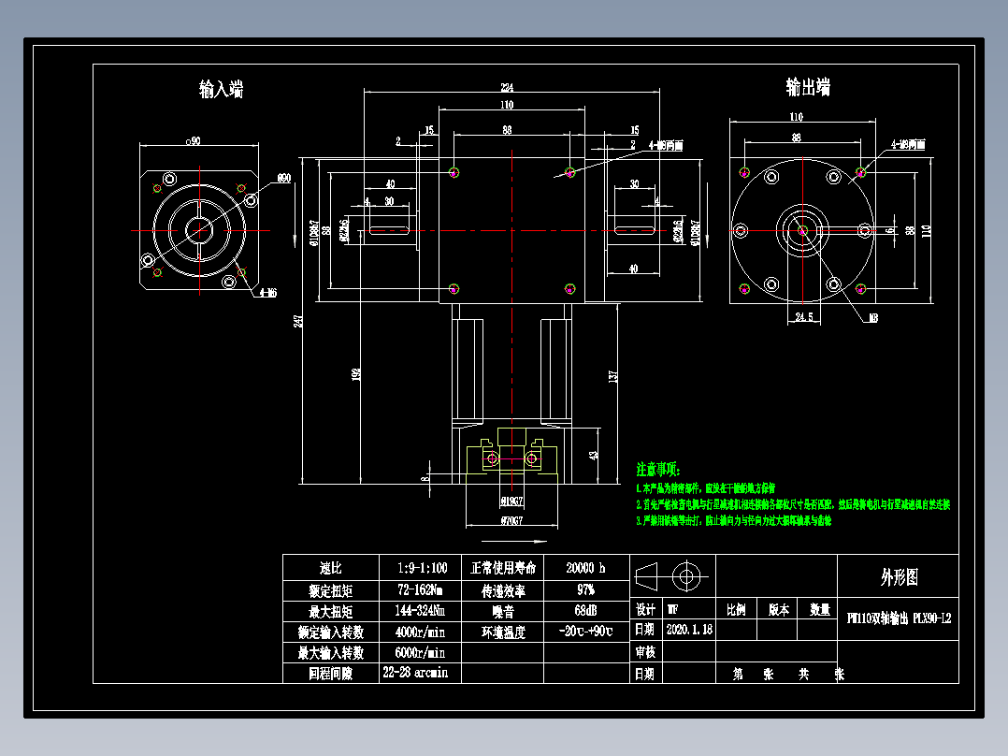Select the bottom mounting base view
Viewport: 1008px width, 756px height.
[510, 458]
